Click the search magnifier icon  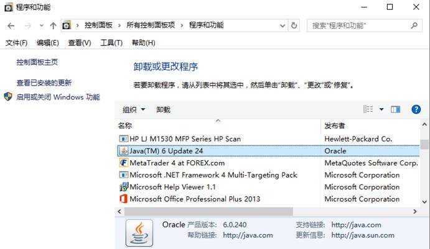tap(414, 25)
